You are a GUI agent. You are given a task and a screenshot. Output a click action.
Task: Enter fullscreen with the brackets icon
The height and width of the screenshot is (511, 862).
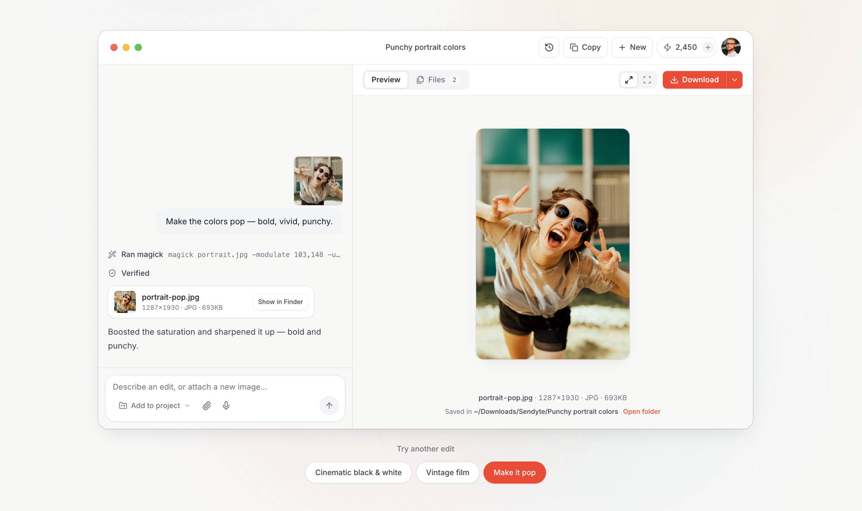(647, 80)
